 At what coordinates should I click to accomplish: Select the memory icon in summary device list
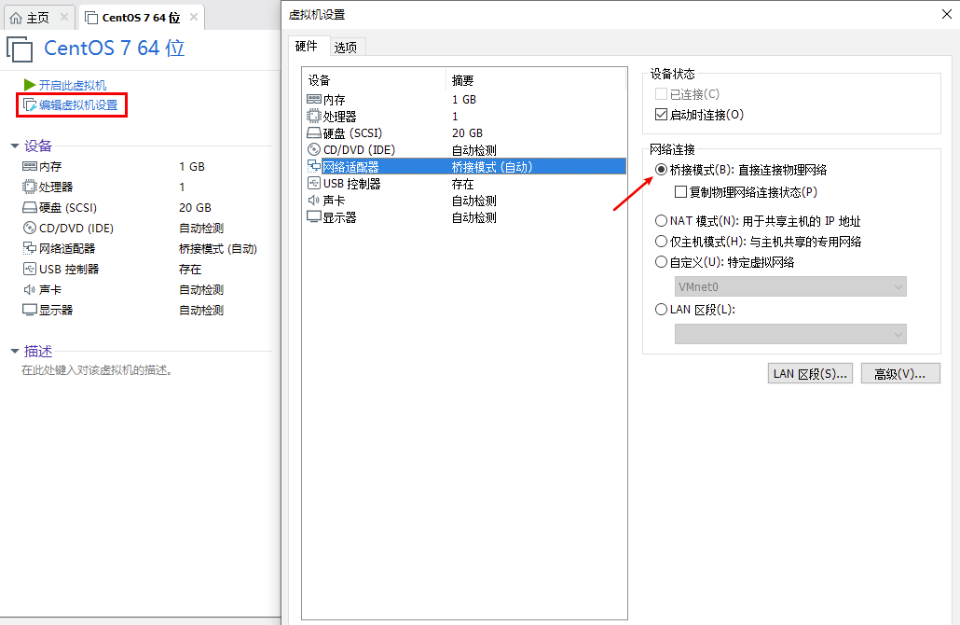30,166
